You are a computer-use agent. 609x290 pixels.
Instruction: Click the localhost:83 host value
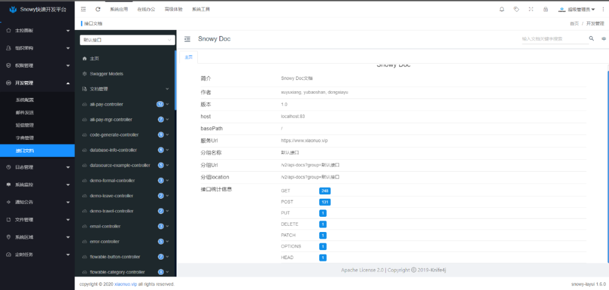293,117
